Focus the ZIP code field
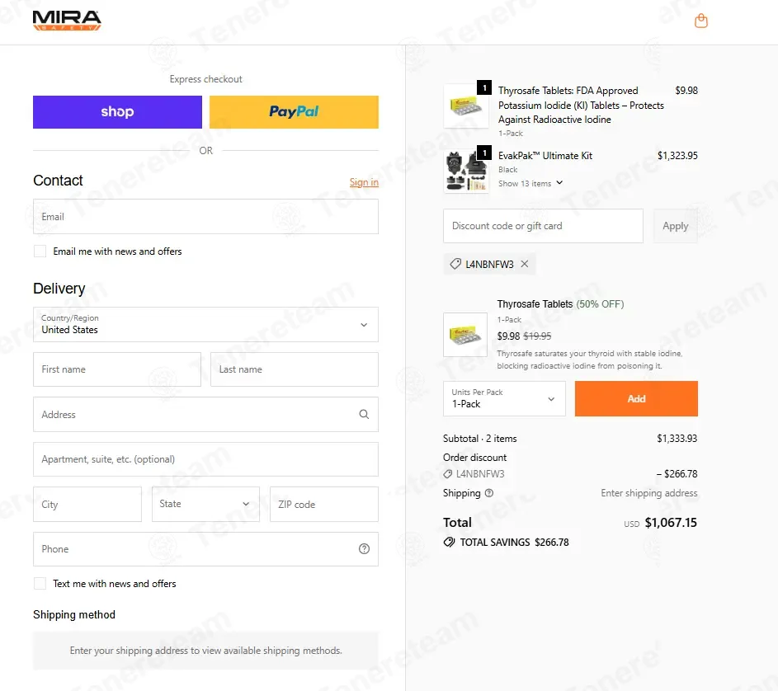The height and width of the screenshot is (691, 778). (x=324, y=504)
